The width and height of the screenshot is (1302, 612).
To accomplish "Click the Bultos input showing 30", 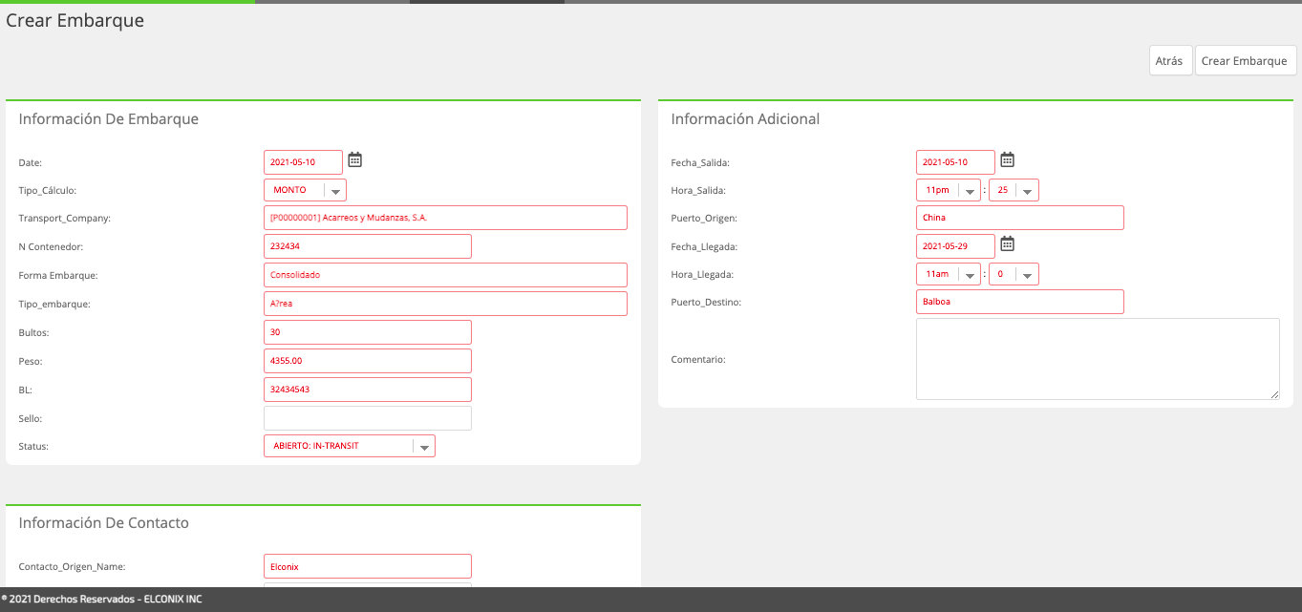I will pyautogui.click(x=368, y=332).
